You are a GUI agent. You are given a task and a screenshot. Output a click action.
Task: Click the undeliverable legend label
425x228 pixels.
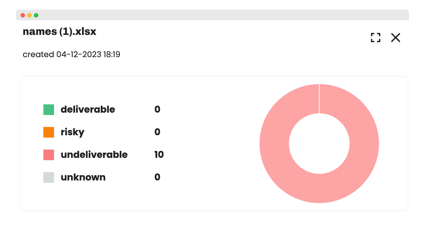[94, 155]
